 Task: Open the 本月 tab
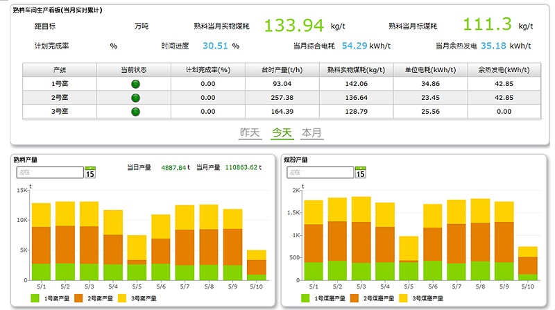[311, 132]
